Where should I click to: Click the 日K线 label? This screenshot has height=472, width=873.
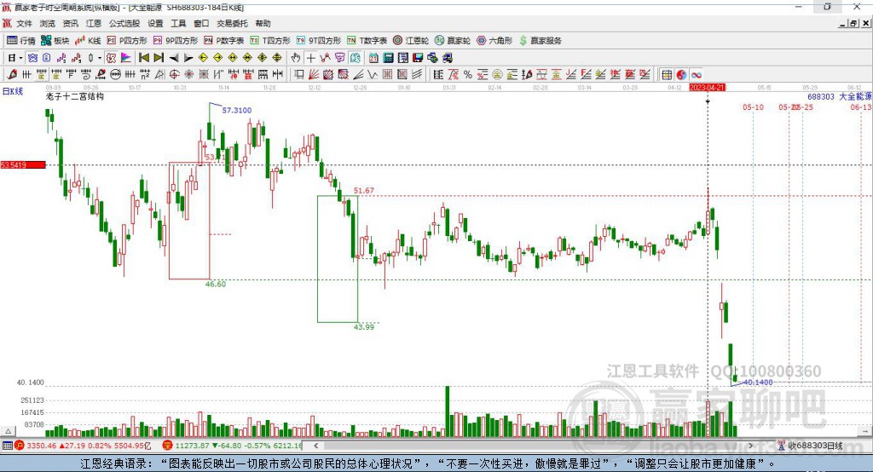pyautogui.click(x=13, y=91)
